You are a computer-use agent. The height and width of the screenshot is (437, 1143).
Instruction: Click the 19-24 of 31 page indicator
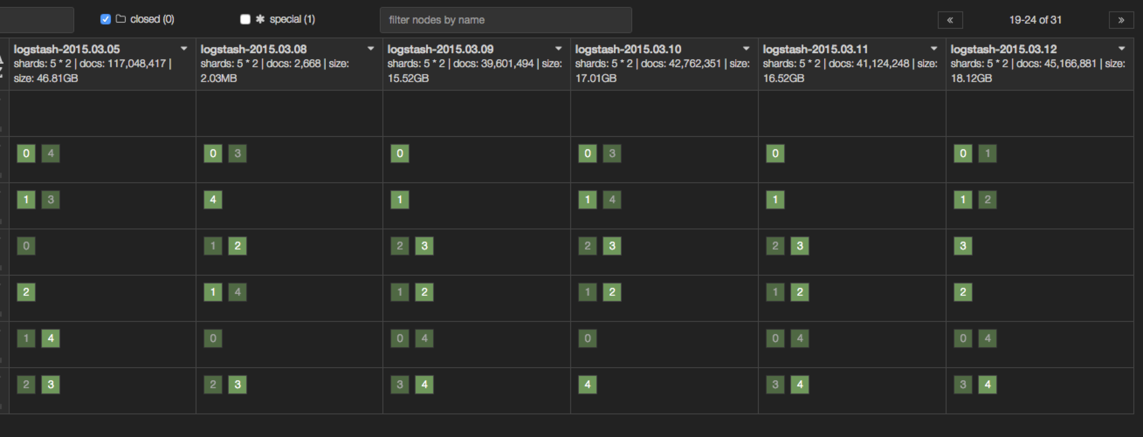pos(1035,20)
